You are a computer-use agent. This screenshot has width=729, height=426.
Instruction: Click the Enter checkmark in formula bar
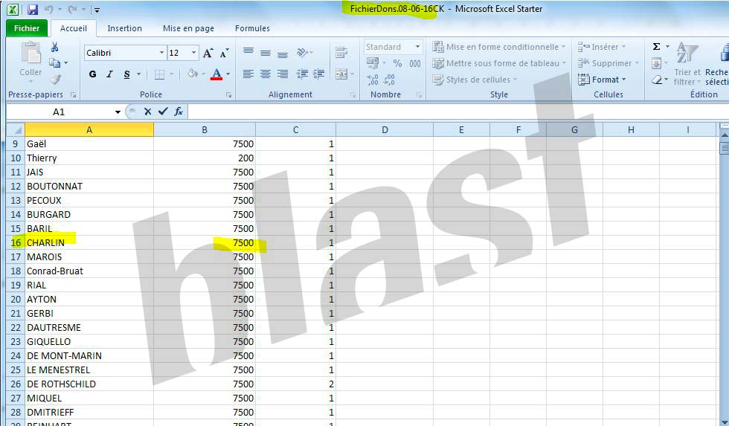point(163,112)
